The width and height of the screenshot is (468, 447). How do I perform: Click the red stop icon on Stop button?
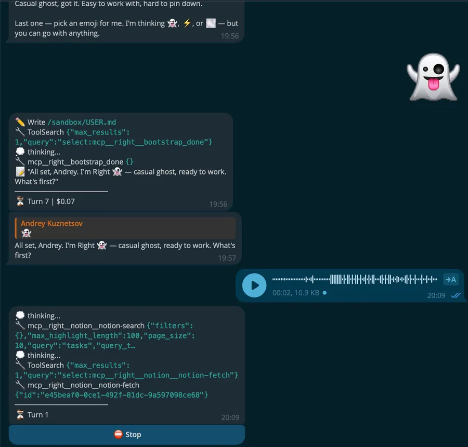tap(118, 435)
